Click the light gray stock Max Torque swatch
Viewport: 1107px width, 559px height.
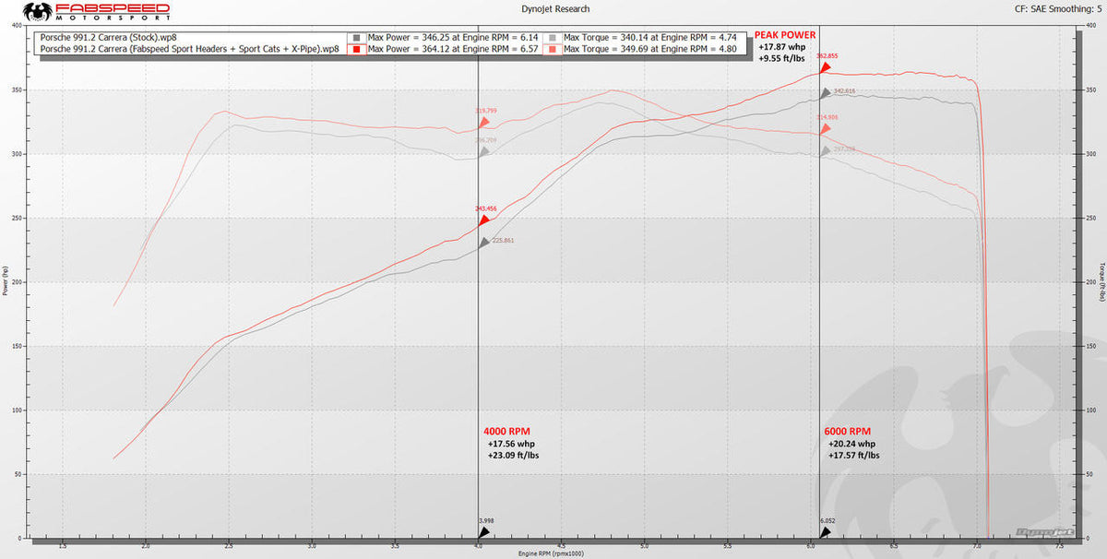coord(553,37)
